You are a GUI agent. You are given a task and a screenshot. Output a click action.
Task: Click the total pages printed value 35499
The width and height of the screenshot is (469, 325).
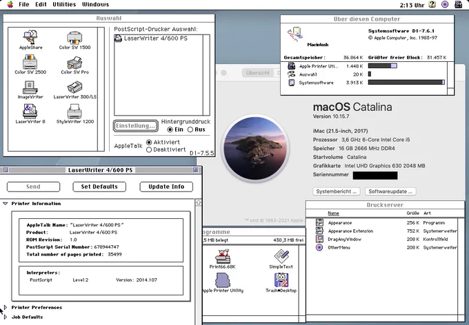[x=114, y=255]
